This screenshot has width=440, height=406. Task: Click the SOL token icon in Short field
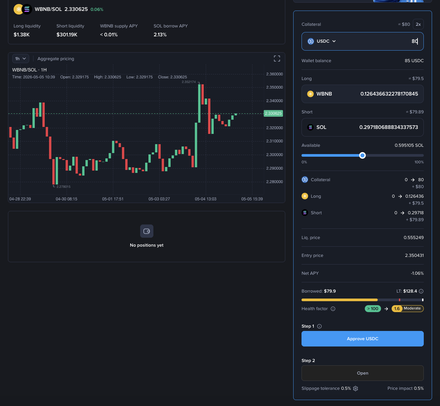point(310,127)
